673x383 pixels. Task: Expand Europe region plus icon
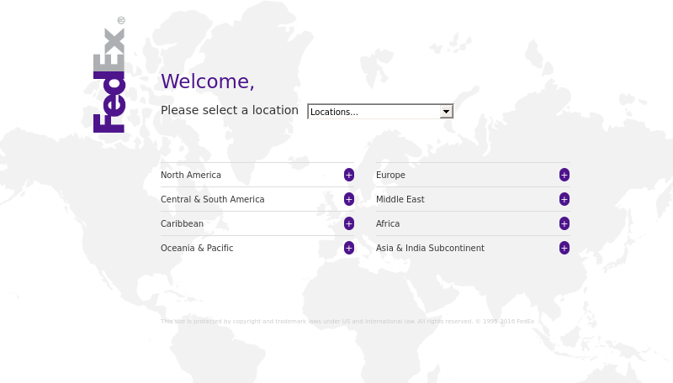click(x=564, y=175)
